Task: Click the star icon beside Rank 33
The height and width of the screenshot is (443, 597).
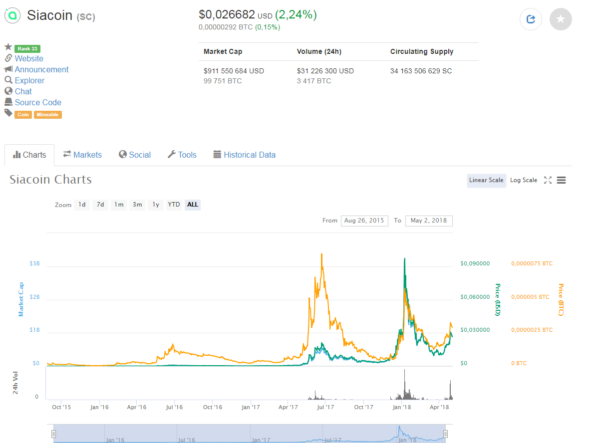Action: coord(8,47)
